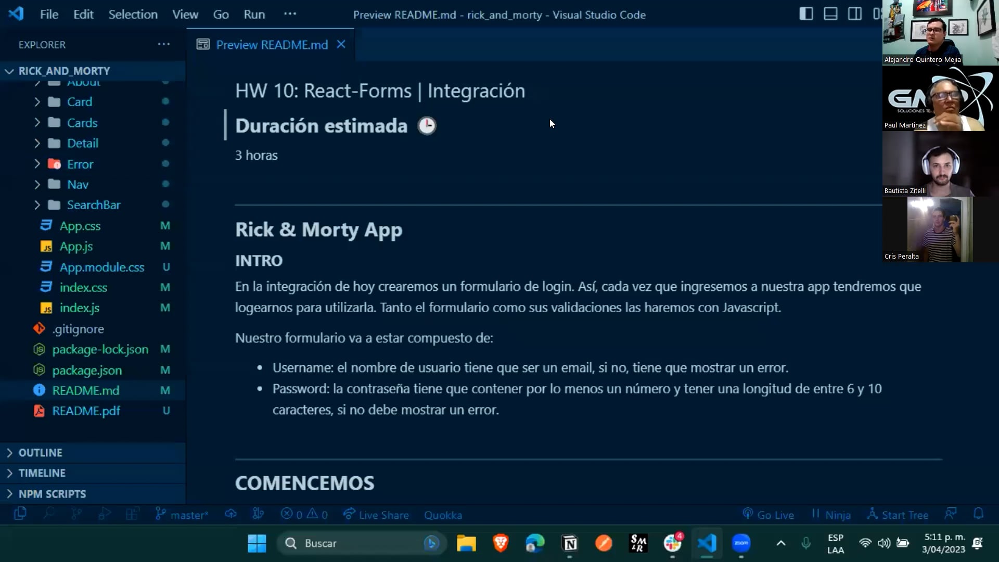
Task: Open Brave browser from taskbar
Action: (x=501, y=543)
